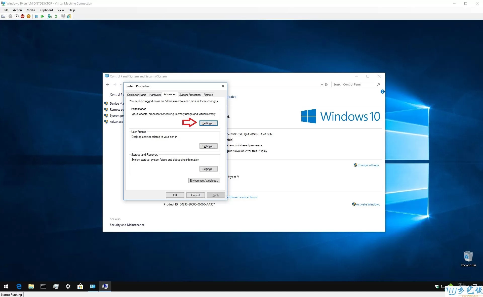This screenshot has height=297, width=483.
Task: Go back in the Control Panel window
Action: (107, 84)
